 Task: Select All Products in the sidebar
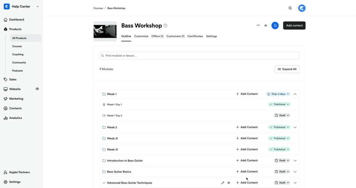[x=26, y=38]
